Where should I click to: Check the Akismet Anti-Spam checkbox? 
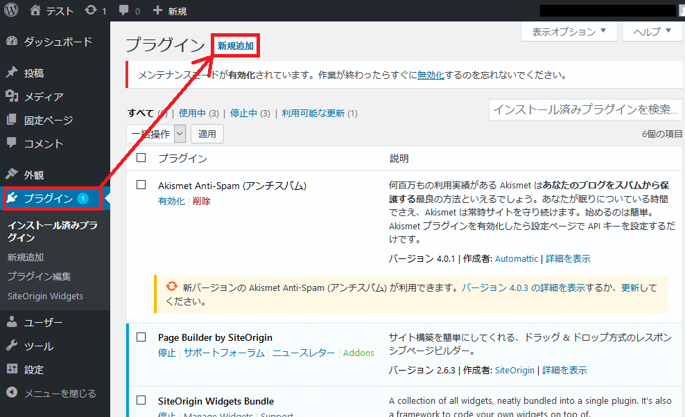pos(141,185)
